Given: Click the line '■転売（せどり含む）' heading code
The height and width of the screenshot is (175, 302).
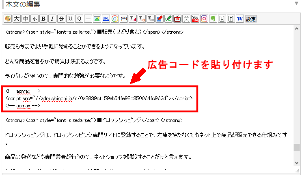Looking at the screenshot, I should (x=94, y=32).
